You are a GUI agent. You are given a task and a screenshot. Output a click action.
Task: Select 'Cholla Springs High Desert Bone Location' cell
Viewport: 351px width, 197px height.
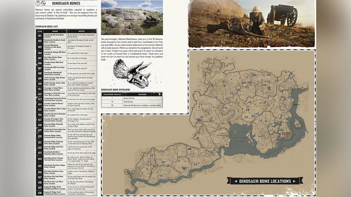55,79
